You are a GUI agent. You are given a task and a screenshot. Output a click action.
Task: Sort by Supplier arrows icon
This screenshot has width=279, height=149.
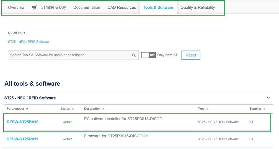(264, 109)
